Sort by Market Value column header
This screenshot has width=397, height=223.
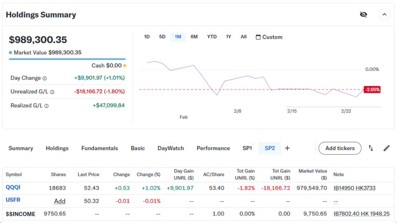(313, 174)
